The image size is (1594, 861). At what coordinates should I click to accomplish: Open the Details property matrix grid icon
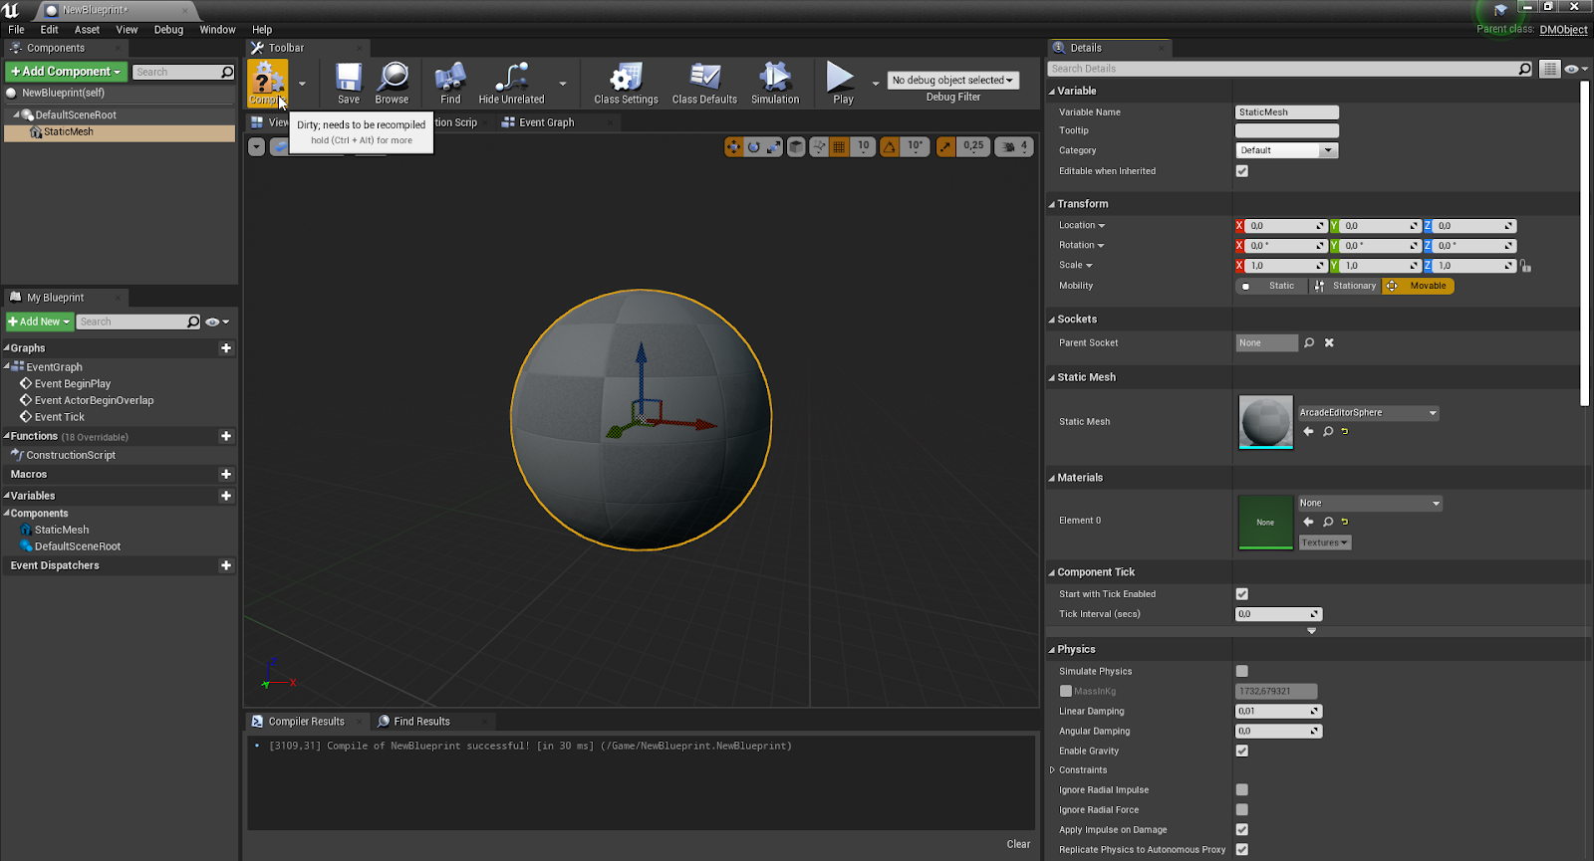pos(1549,69)
